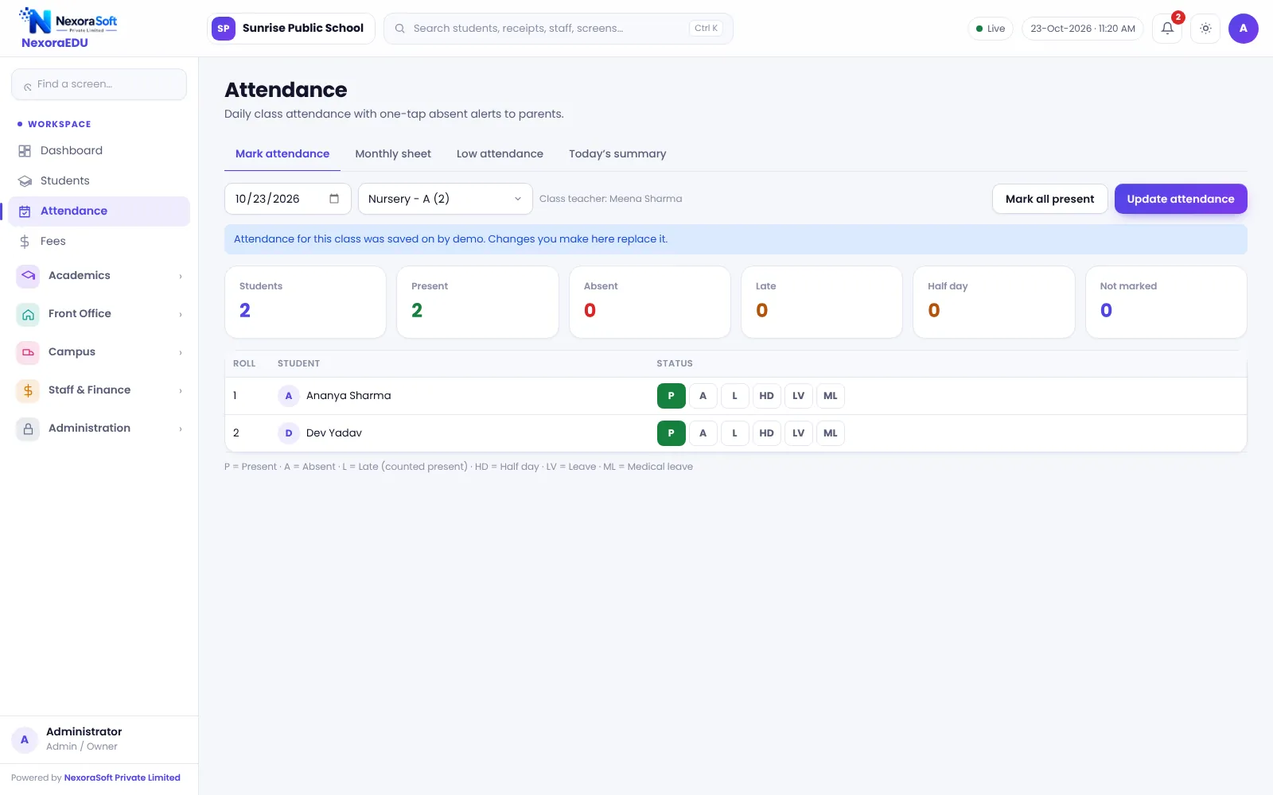Click the Find a screen search box

[99, 84]
